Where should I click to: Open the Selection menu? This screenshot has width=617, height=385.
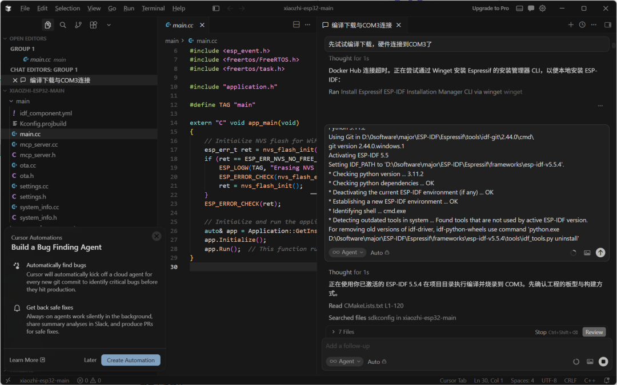(67, 8)
